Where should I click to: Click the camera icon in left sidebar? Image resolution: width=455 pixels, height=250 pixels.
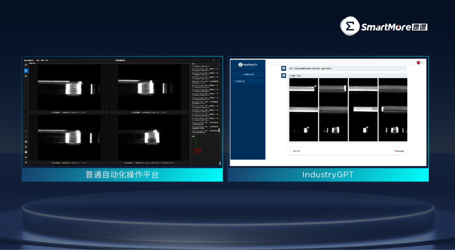26,76
